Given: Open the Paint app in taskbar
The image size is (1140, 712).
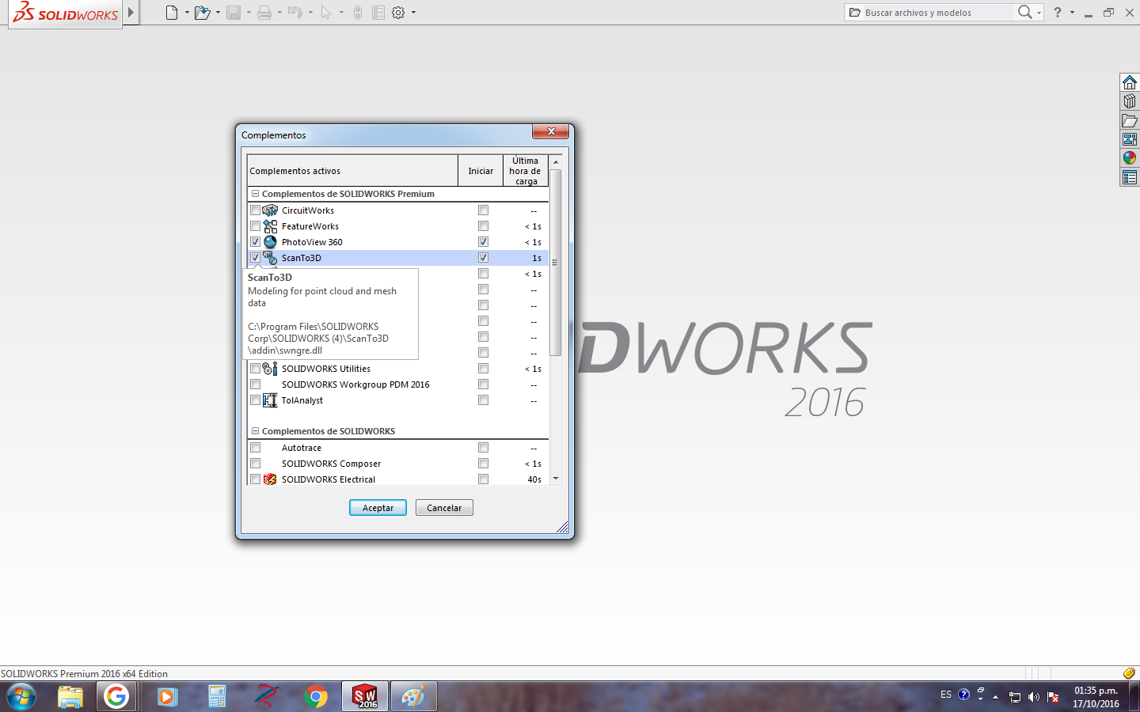Looking at the screenshot, I should tap(412, 697).
